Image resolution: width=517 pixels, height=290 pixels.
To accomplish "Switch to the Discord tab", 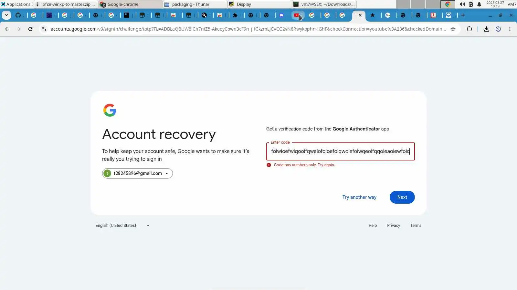I will [x=281, y=15].
